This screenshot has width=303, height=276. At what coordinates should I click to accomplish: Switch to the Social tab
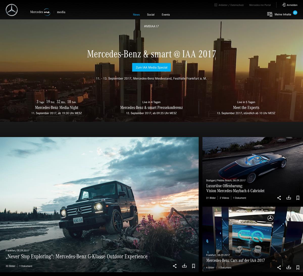click(x=151, y=15)
